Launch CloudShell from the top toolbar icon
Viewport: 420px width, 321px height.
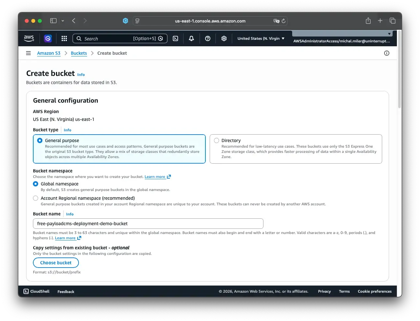click(x=175, y=38)
